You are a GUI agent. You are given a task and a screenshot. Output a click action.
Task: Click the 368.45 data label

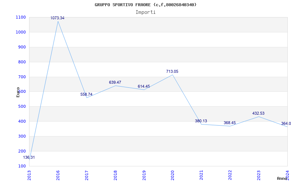click(x=230, y=123)
